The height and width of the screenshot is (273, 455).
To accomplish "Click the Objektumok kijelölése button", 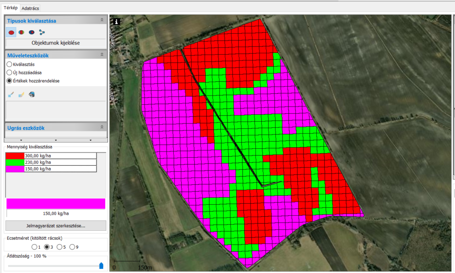I will [56, 43].
